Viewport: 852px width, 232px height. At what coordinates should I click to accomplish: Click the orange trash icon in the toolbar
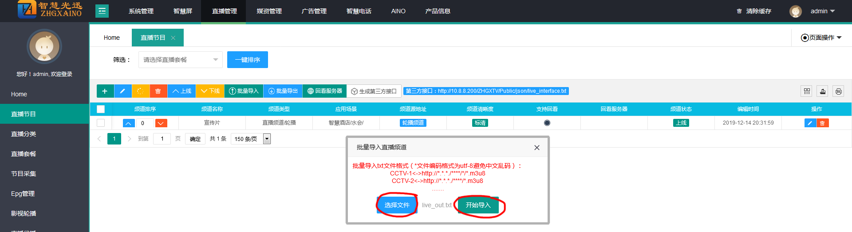(158, 91)
